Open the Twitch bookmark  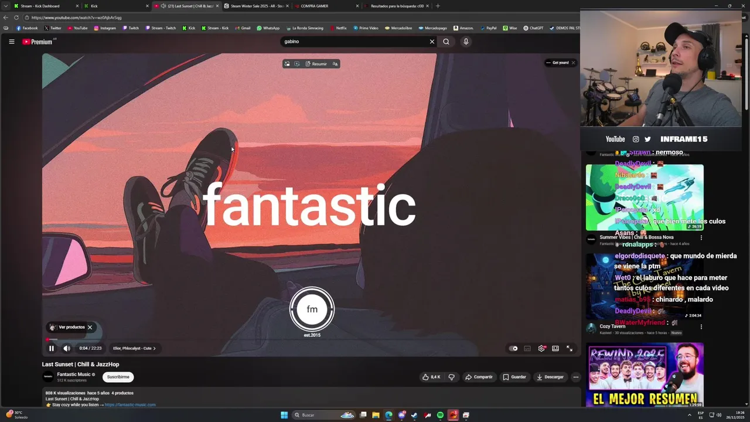[x=131, y=28]
